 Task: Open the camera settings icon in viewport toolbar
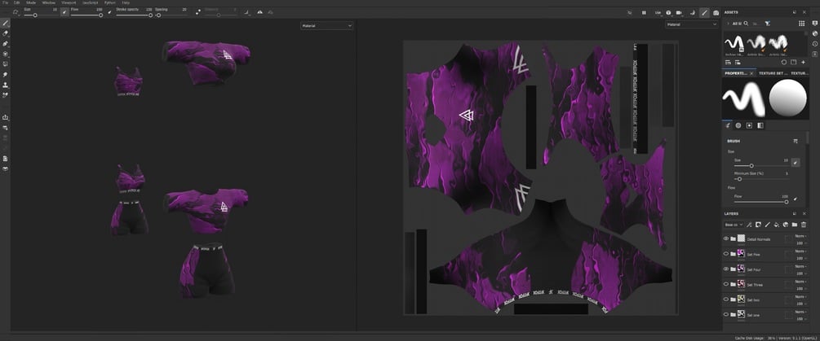[679, 12]
